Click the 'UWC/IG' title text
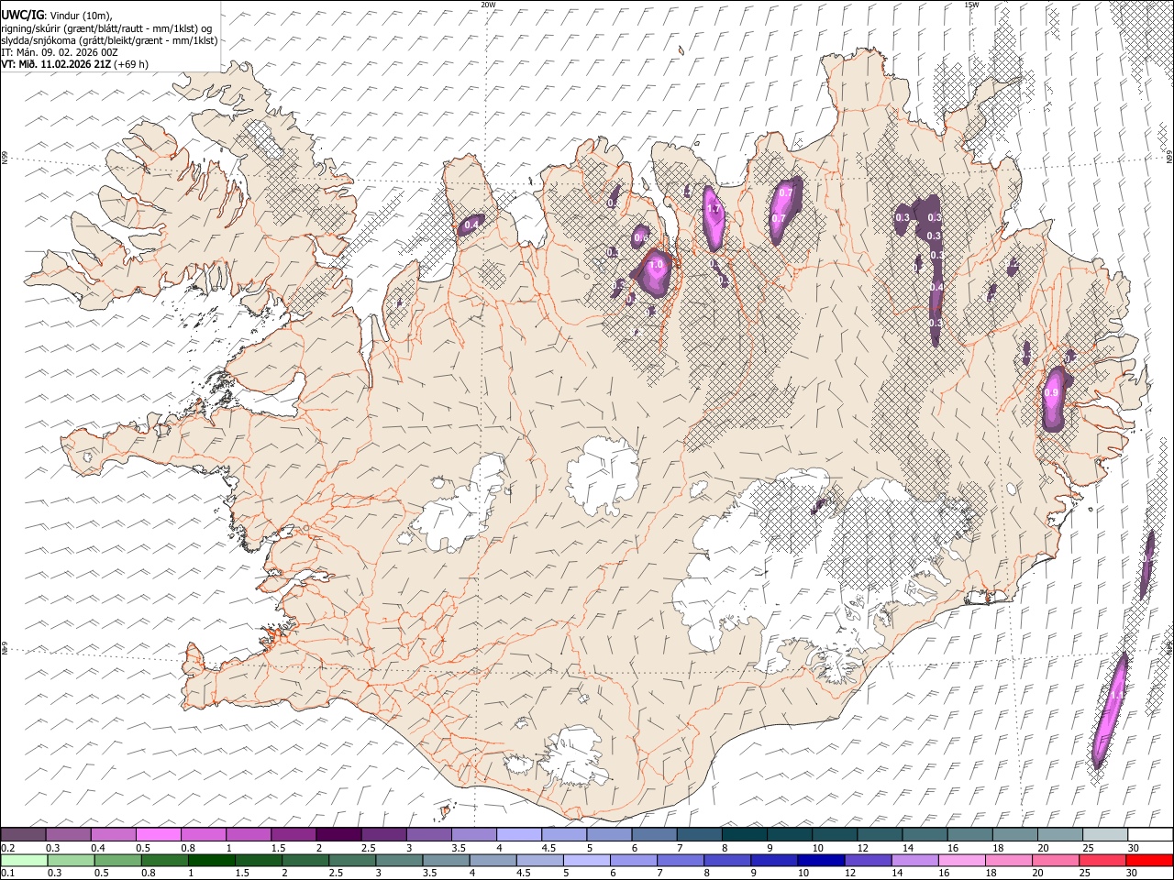The width and height of the screenshot is (1174, 880). coord(21,16)
